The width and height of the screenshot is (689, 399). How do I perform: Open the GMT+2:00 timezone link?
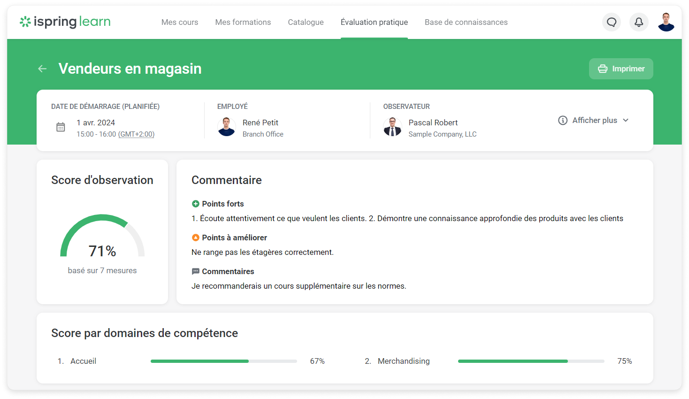(137, 134)
